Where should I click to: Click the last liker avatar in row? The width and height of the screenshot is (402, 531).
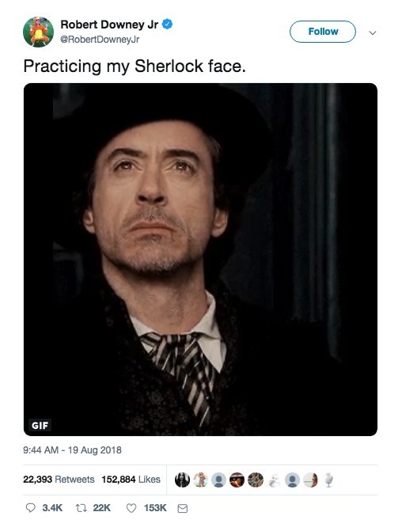tap(328, 480)
